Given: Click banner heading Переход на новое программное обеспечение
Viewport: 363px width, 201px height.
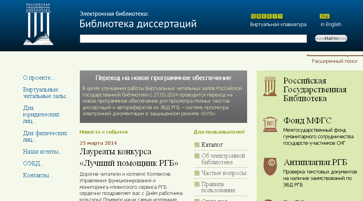Looking at the screenshot, I should pyautogui.click(x=163, y=78).
